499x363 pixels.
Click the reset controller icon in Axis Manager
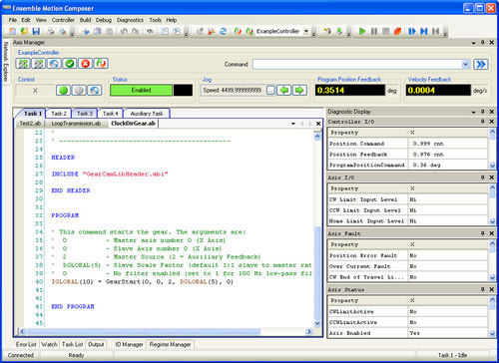(x=101, y=63)
